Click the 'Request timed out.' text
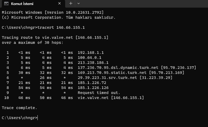 point(99,93)
